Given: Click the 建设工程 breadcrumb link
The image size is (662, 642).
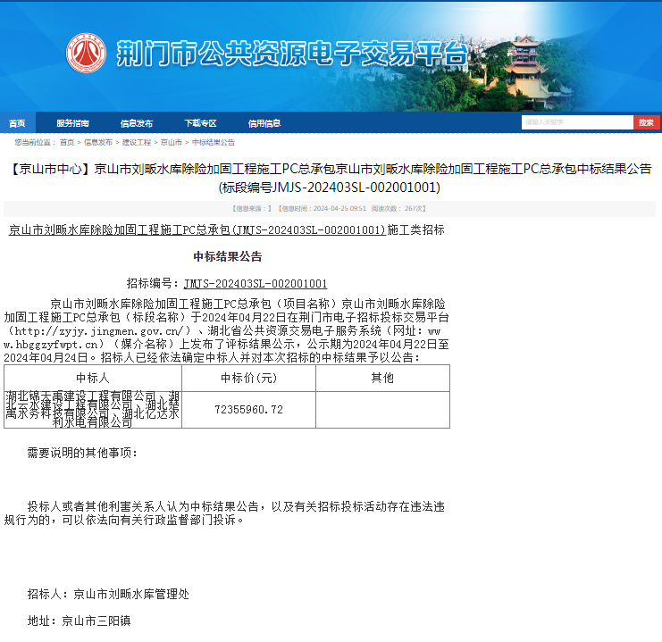Looking at the screenshot, I should pyautogui.click(x=137, y=142).
